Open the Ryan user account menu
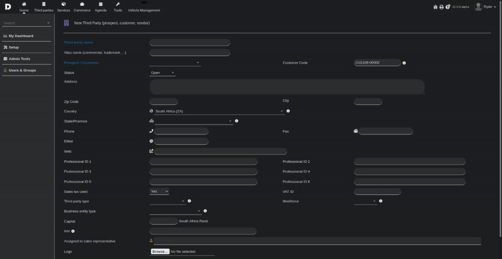The width and height of the screenshot is (502, 259). (x=486, y=7)
